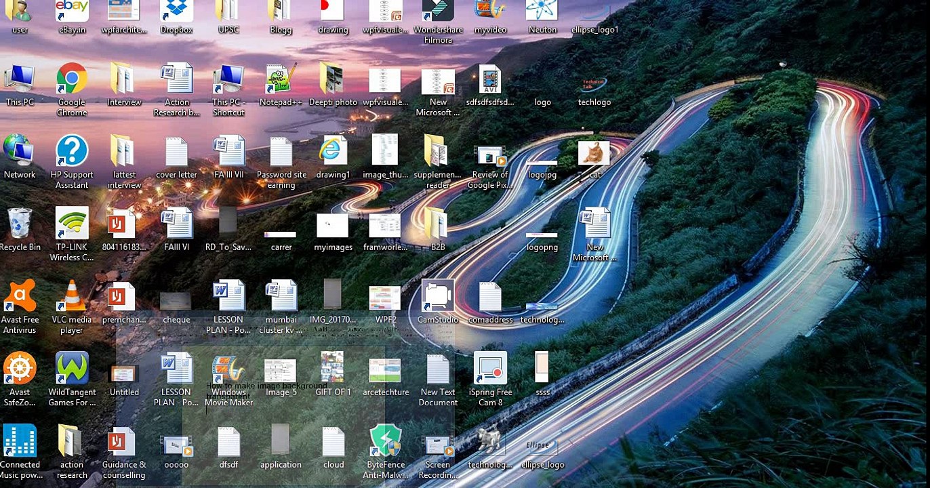Select the B2B folder
This screenshot has height=488, width=930.
tap(438, 223)
